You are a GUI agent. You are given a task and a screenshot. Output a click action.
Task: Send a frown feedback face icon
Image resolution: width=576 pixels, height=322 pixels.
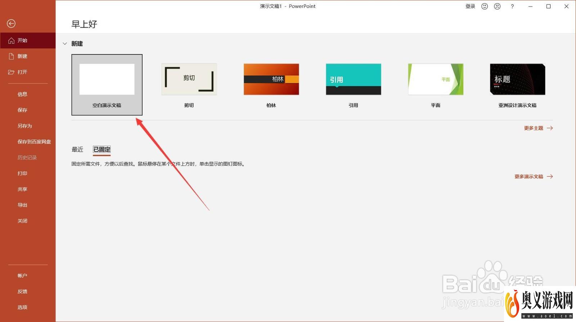tap(497, 6)
